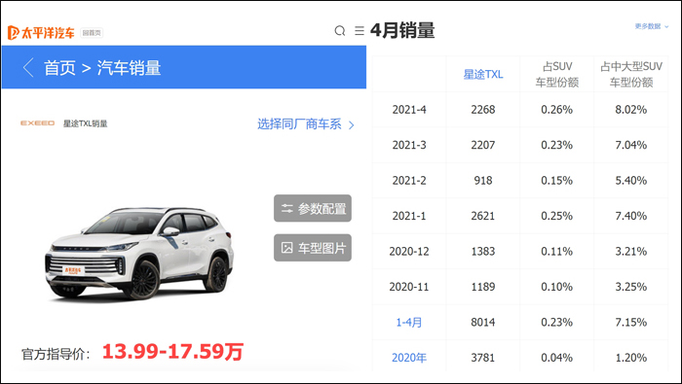Click the white SUV car image
Image resolution: width=682 pixels, height=384 pixels.
click(x=139, y=254)
